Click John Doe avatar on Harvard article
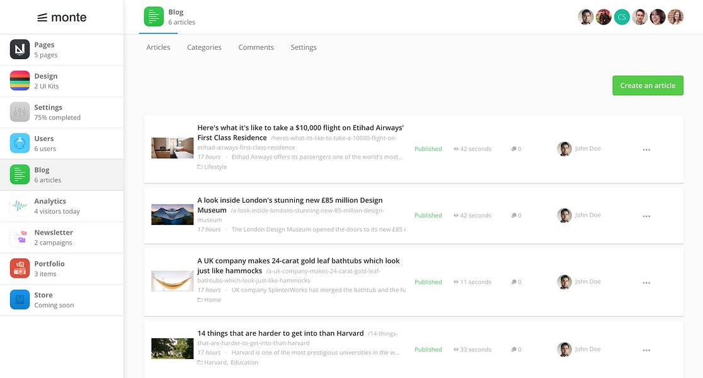Viewport: 703px width, 378px height. click(564, 349)
